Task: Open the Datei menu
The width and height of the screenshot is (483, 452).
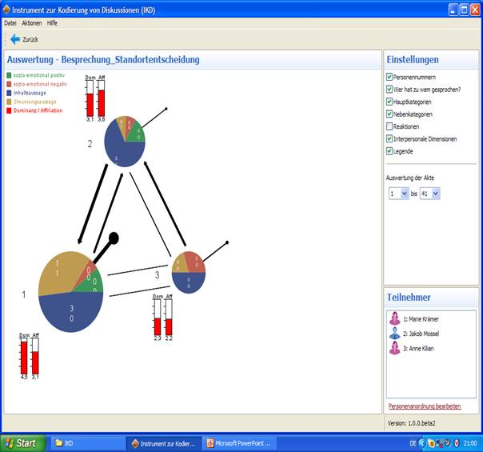Action: pyautogui.click(x=10, y=23)
